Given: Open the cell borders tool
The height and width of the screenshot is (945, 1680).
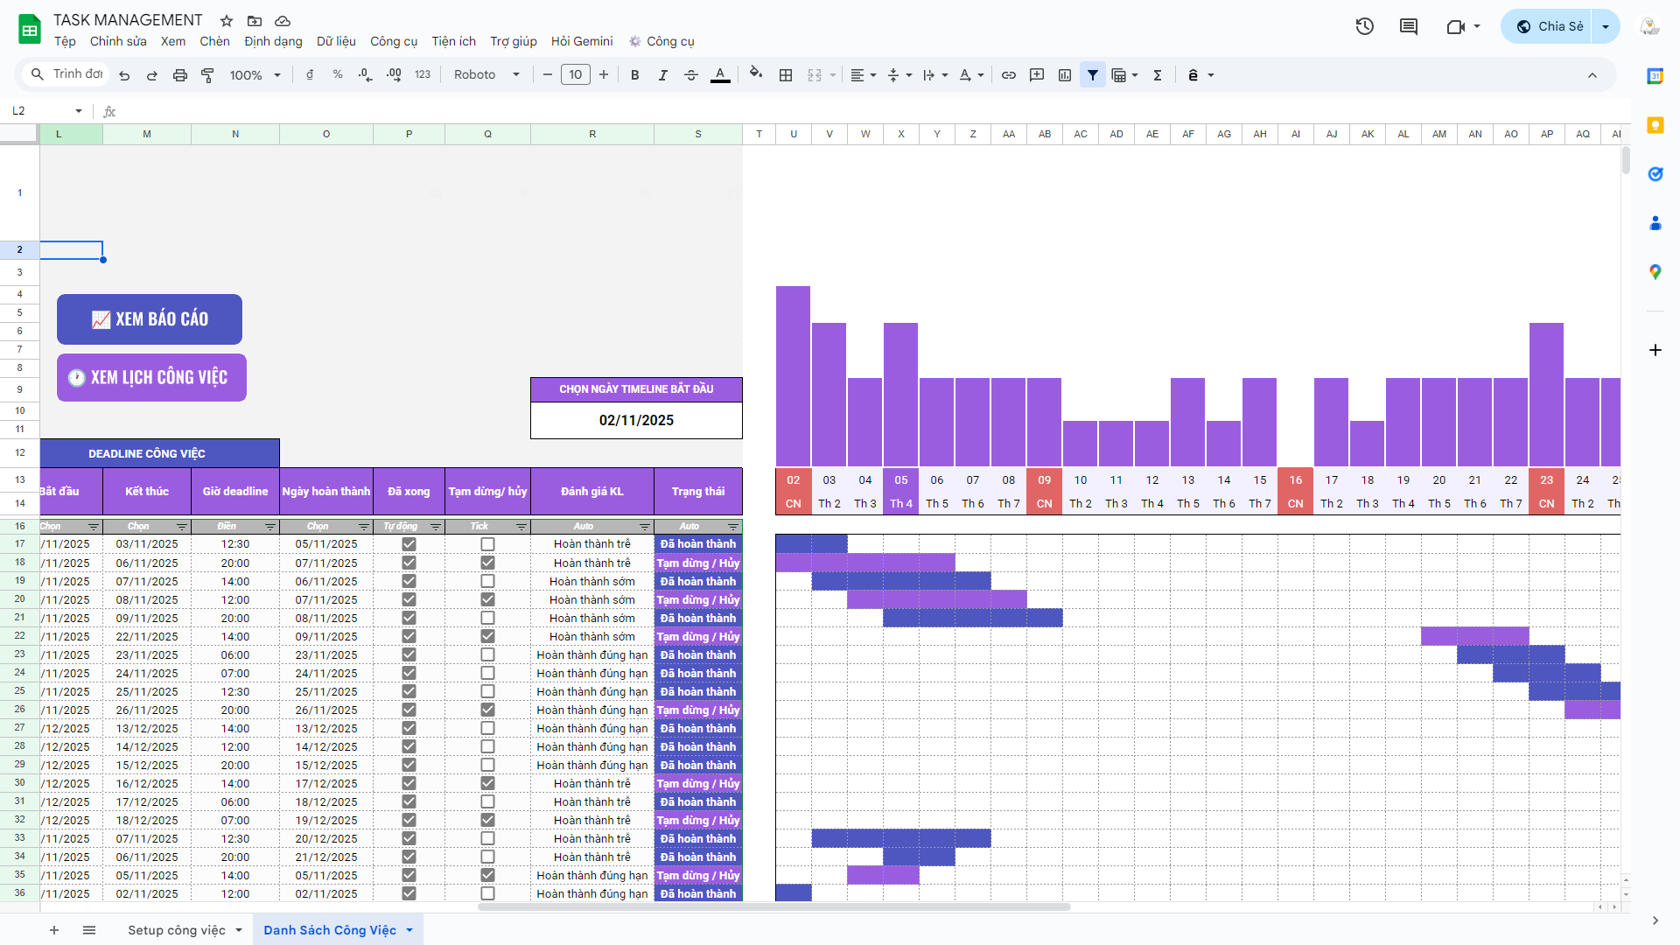Looking at the screenshot, I should coord(786,75).
